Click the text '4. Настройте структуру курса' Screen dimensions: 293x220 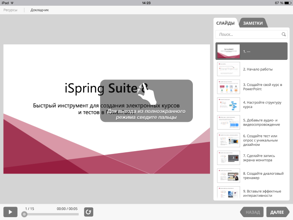[262, 105]
